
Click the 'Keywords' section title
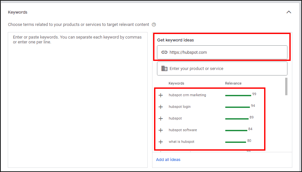tap(17, 12)
